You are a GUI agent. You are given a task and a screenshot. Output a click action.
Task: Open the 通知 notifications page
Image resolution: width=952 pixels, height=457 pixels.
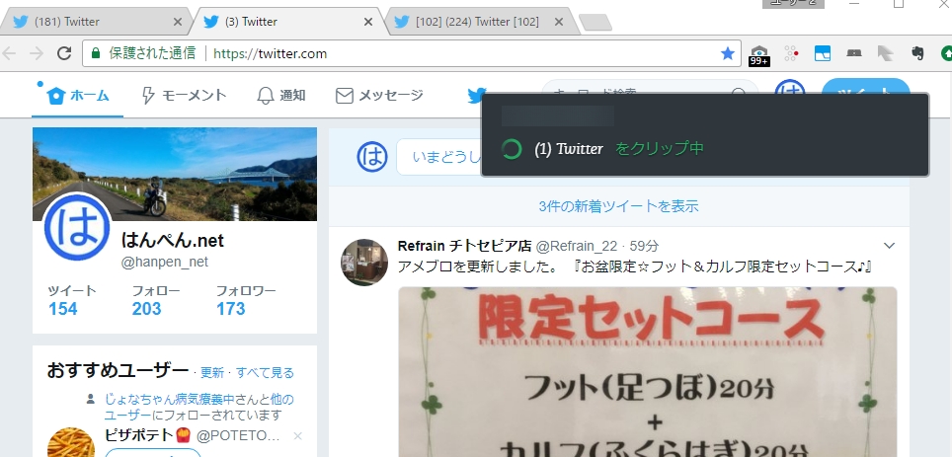tap(281, 96)
